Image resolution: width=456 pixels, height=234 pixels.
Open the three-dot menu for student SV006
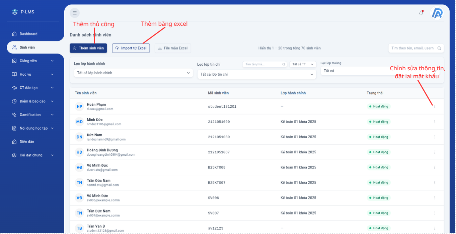[435, 198]
